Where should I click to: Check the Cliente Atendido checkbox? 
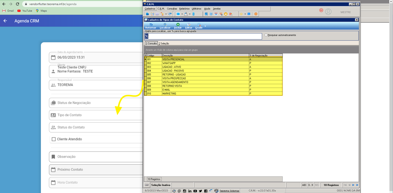(54, 139)
